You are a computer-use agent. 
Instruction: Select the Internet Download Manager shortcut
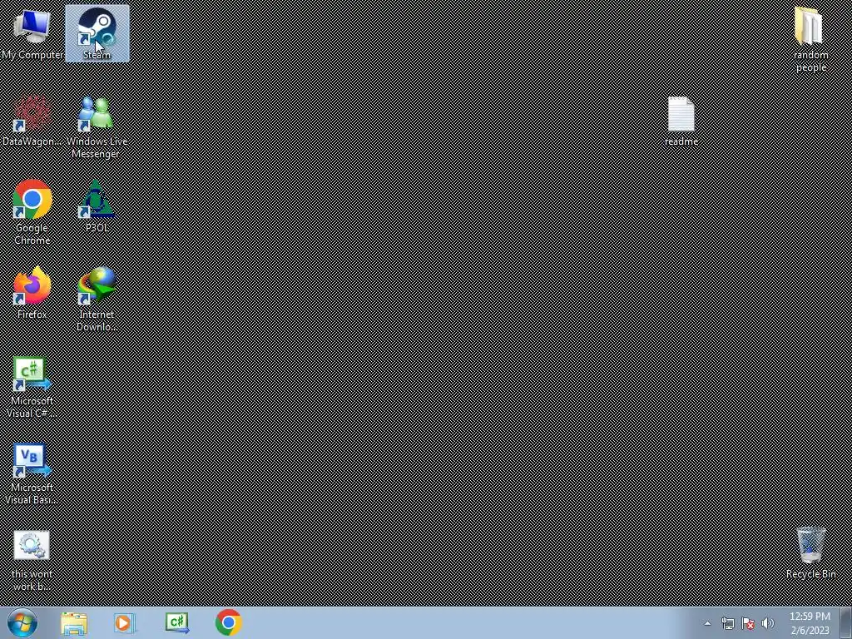click(97, 299)
